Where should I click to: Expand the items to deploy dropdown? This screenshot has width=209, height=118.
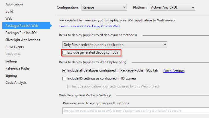tap(115, 45)
